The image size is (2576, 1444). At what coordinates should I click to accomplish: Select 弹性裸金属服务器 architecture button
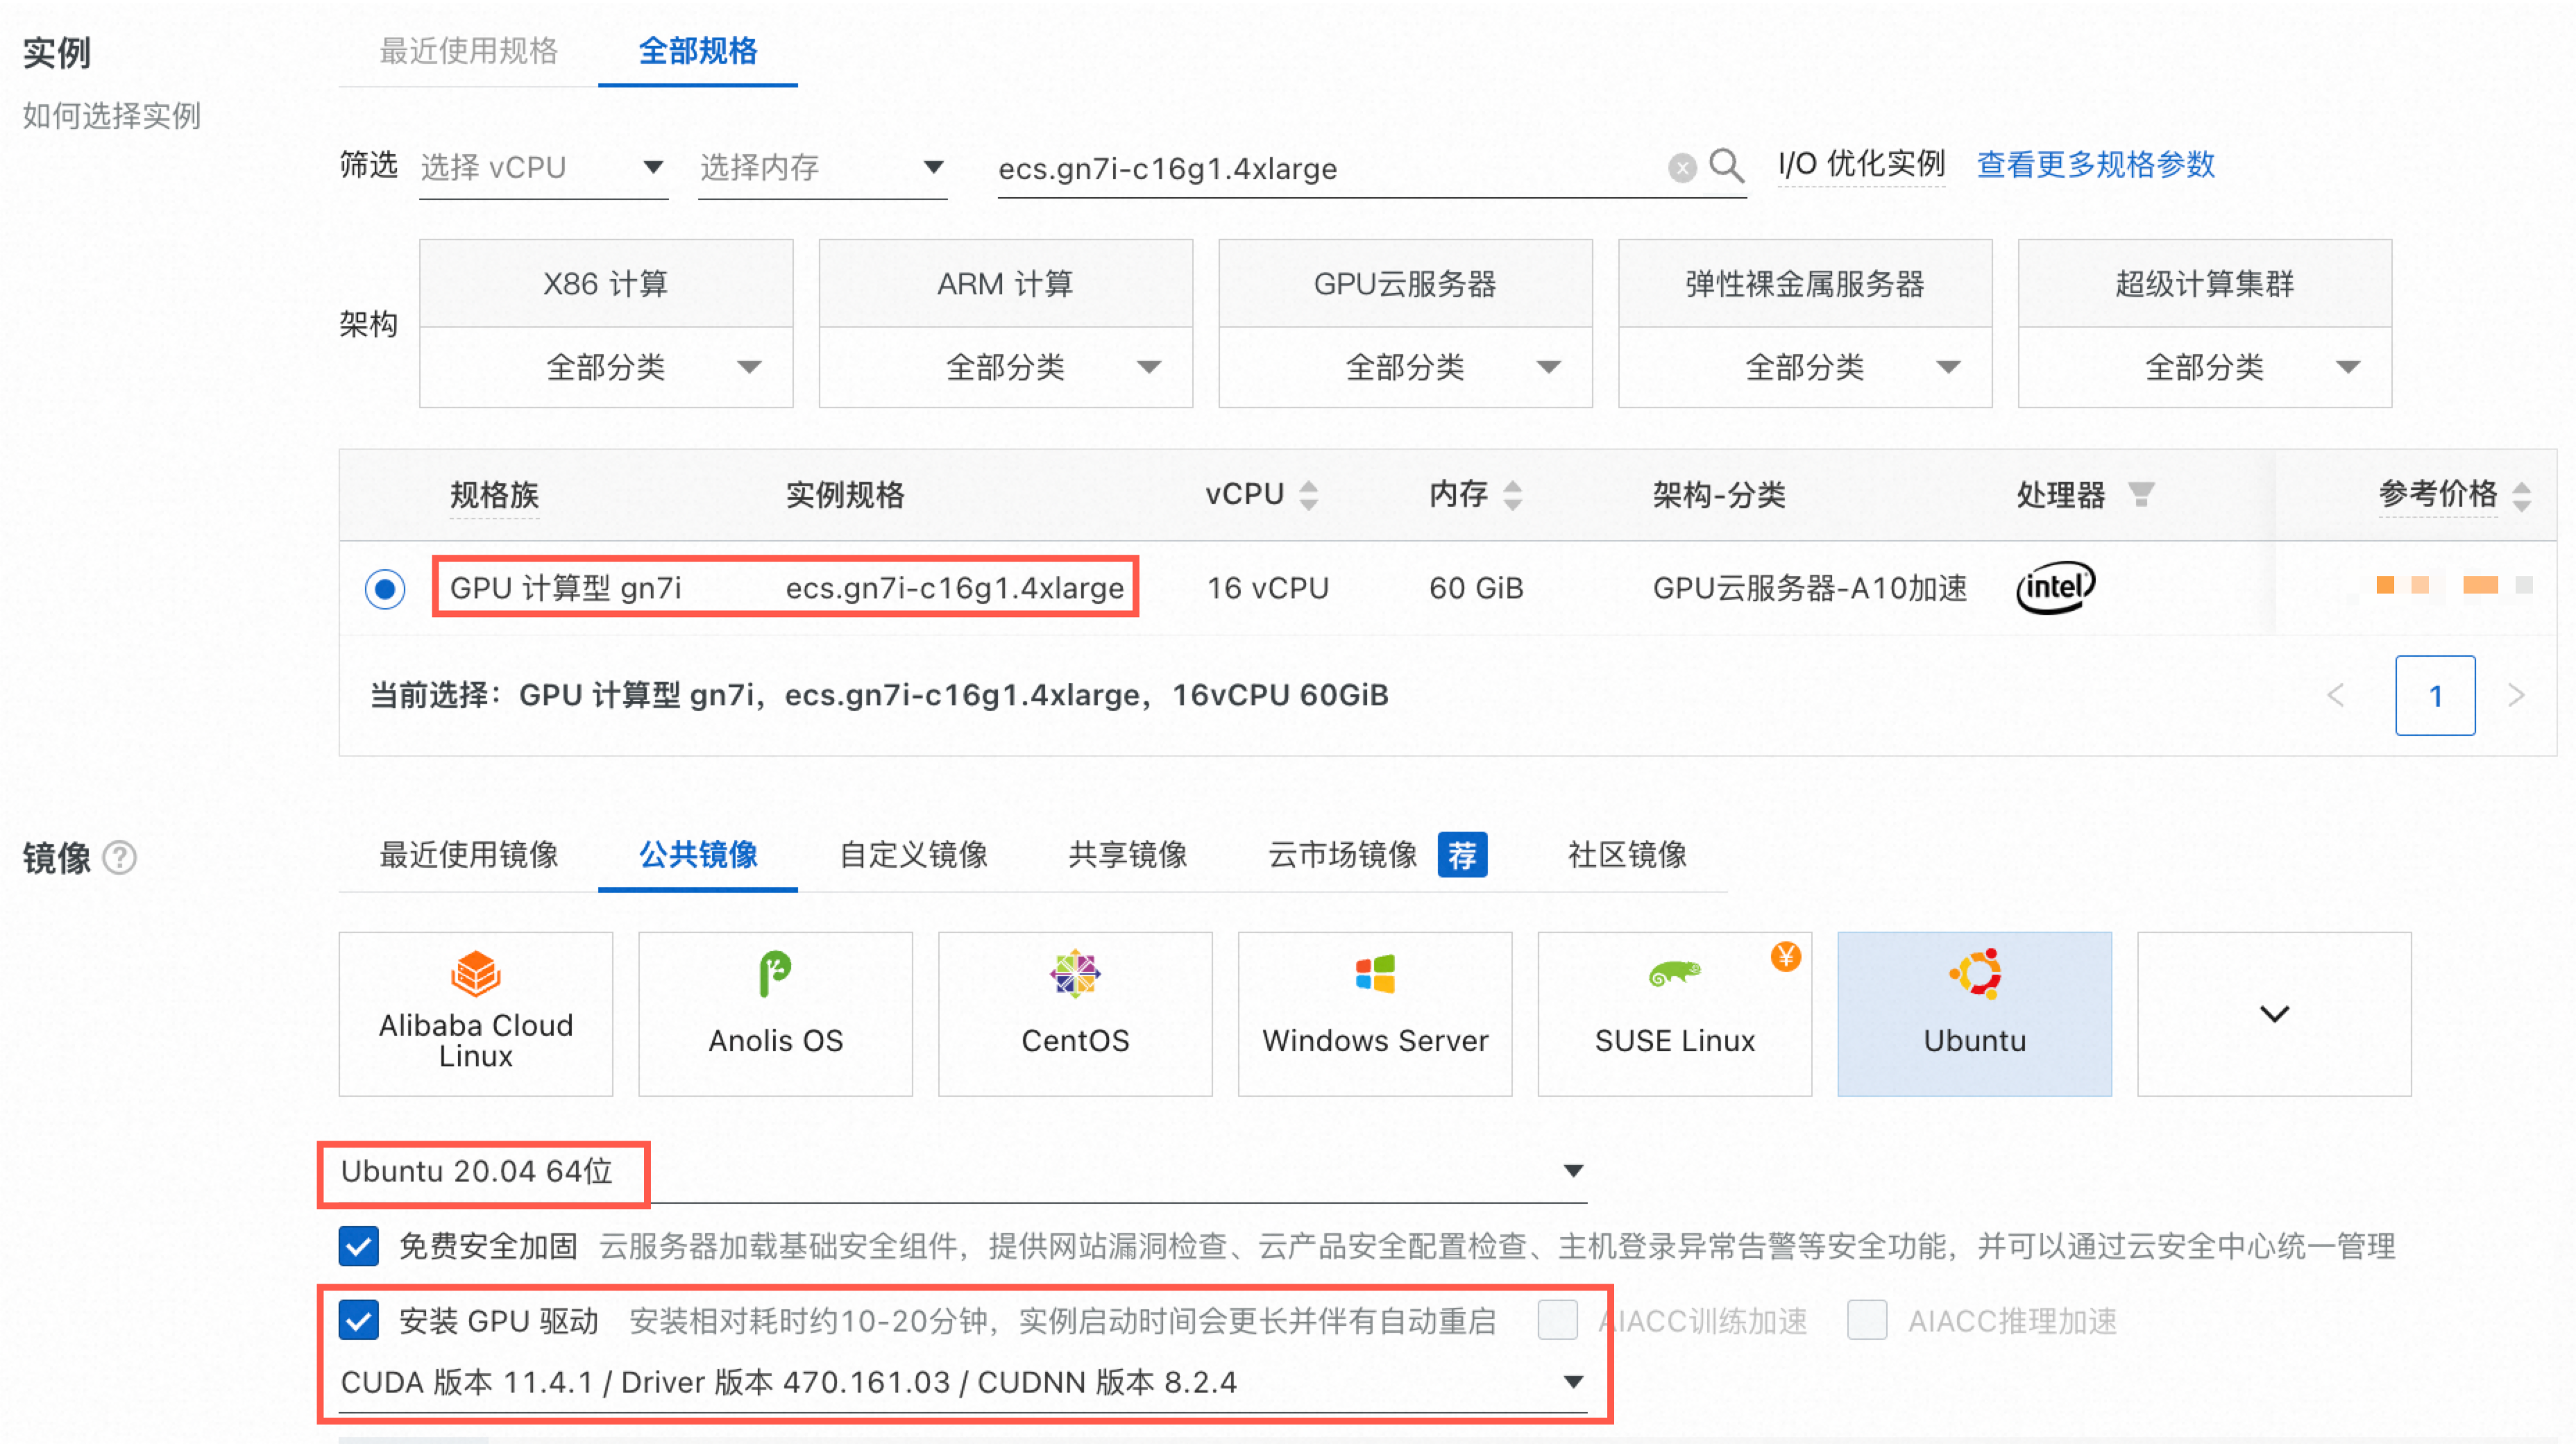[x=1805, y=283]
